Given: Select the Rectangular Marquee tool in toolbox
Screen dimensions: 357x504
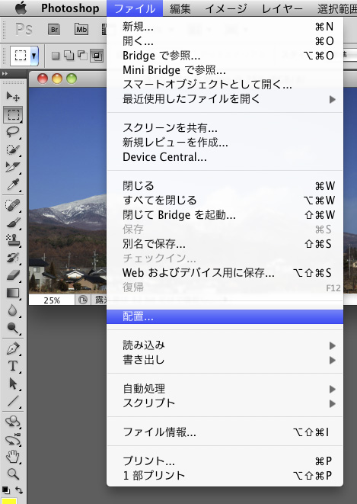Looking at the screenshot, I should pyautogui.click(x=13, y=114).
